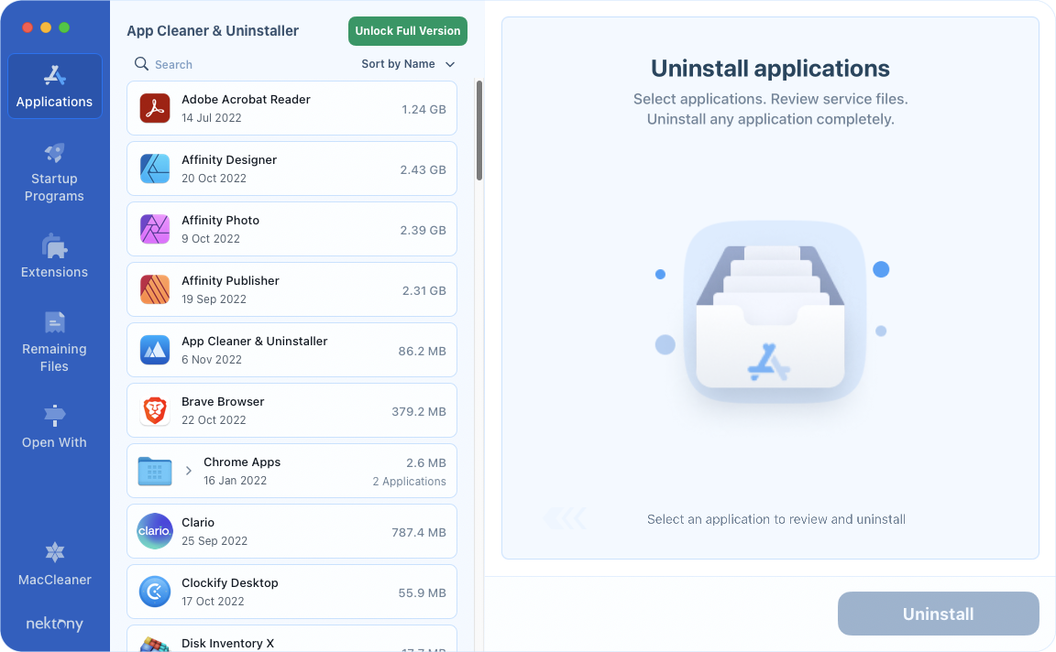Open Remaining Files section
The width and height of the screenshot is (1056, 652).
tap(55, 342)
